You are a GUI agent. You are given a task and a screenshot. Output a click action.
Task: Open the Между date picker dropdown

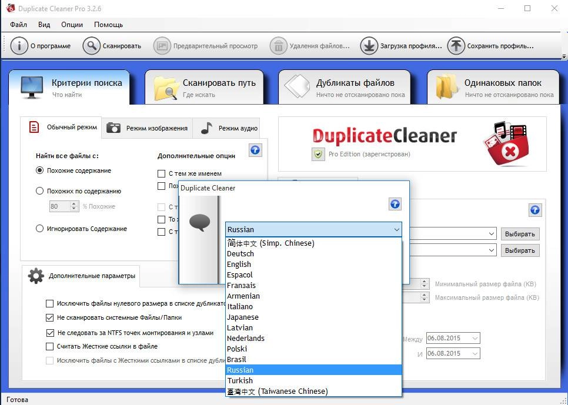475,339
